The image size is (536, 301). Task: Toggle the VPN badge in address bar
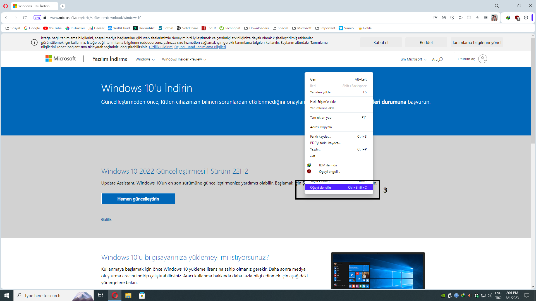37,18
